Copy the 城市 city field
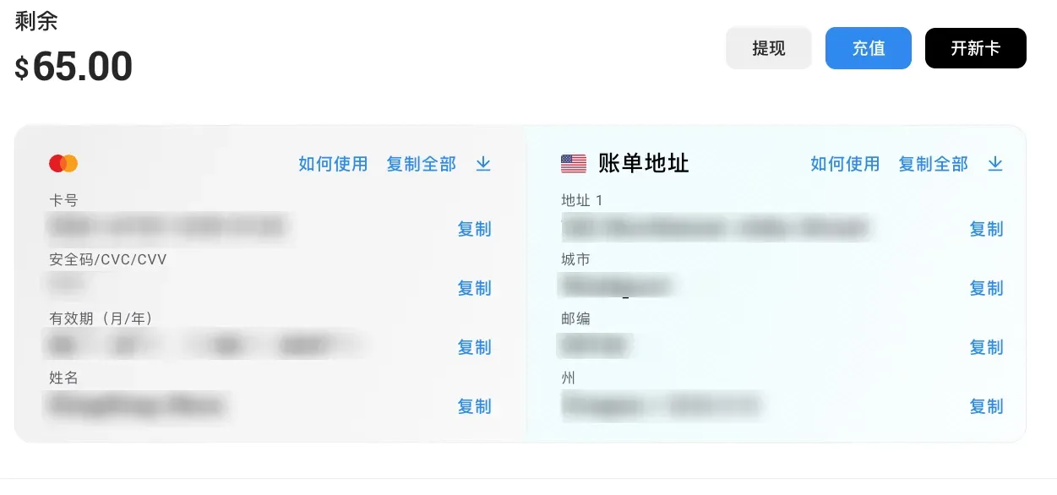This screenshot has width=1057, height=495. point(987,288)
